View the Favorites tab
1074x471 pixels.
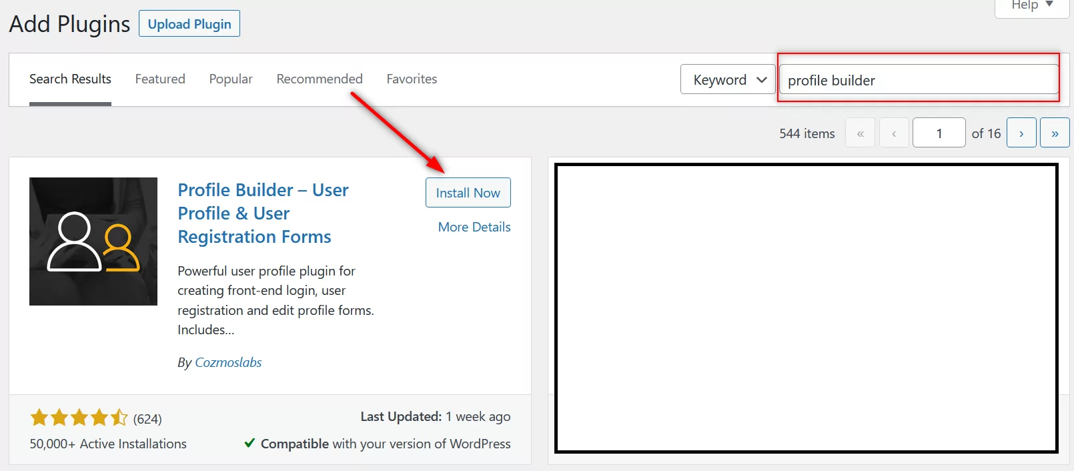point(412,79)
